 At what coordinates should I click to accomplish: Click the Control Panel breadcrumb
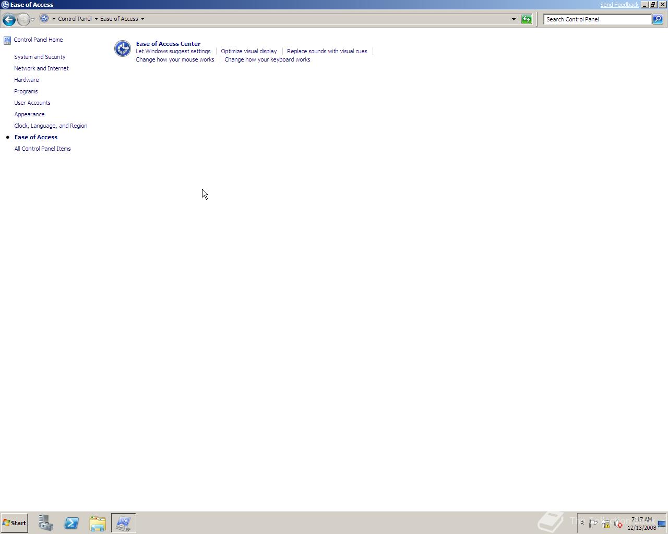[x=75, y=19]
